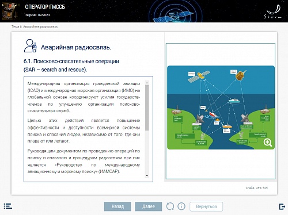Viewport: 288px width, 215px height.
Task: Click subheading 6.1. Поисково-спасательные операции
Action: (71, 62)
